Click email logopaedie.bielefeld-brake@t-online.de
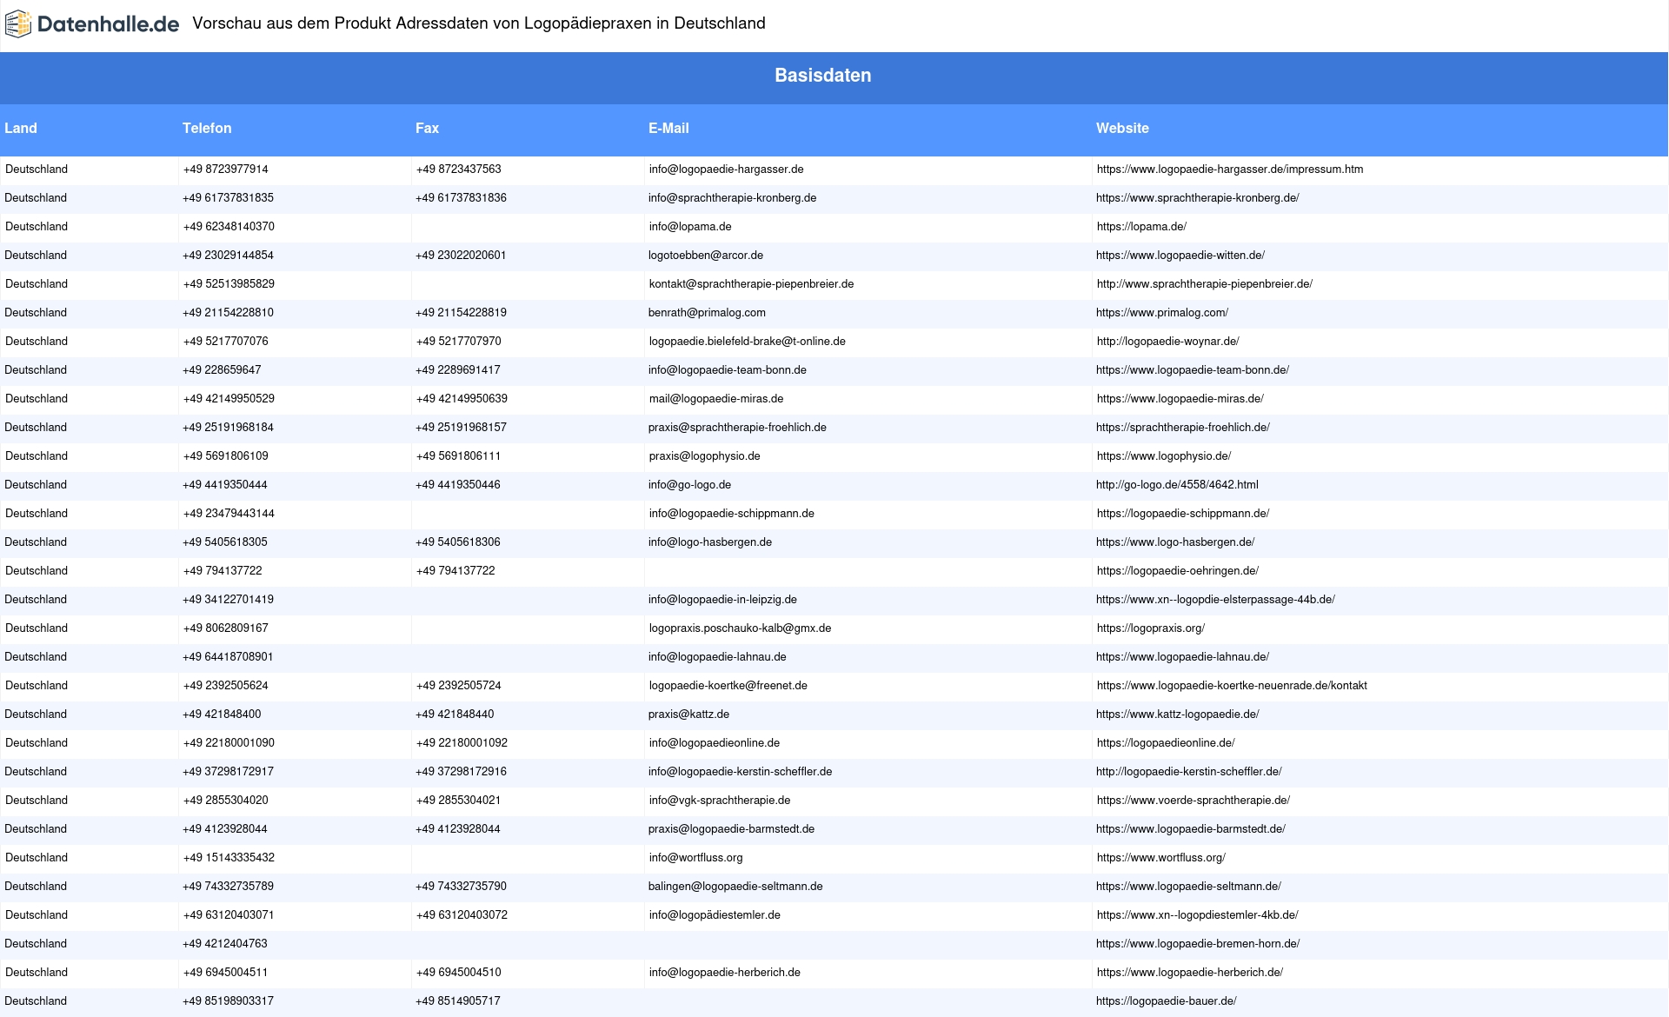This screenshot has height=1017, width=1669. click(x=748, y=342)
